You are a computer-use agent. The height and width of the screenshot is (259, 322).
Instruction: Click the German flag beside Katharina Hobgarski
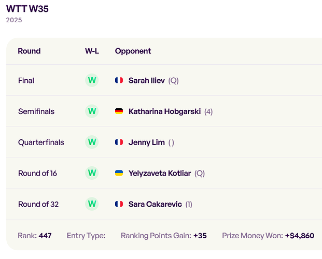(x=119, y=111)
